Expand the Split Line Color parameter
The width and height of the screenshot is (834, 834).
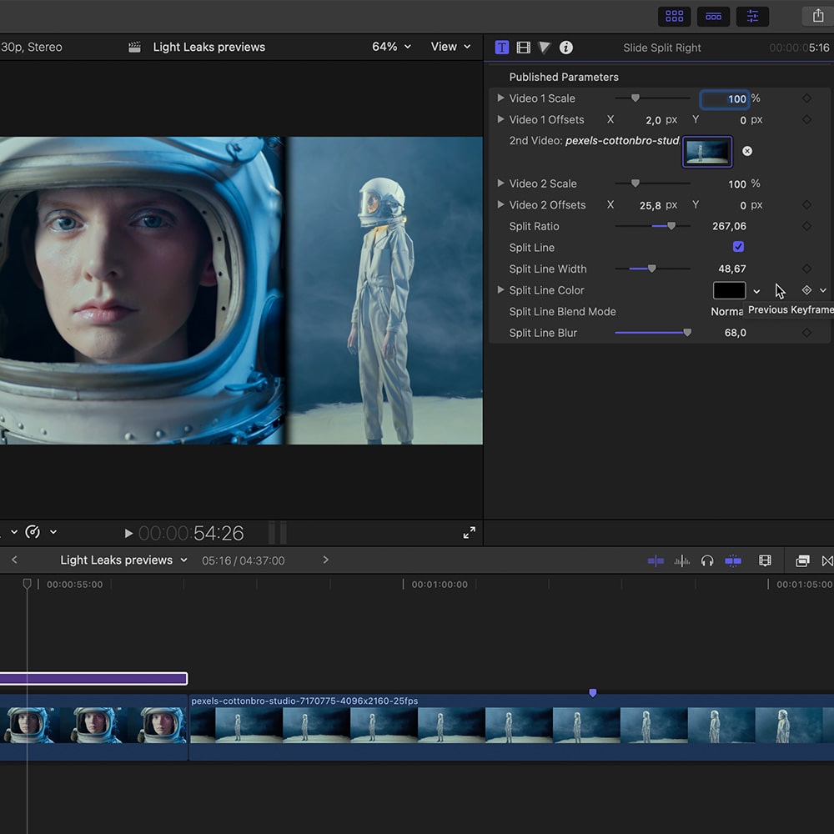pyautogui.click(x=500, y=290)
